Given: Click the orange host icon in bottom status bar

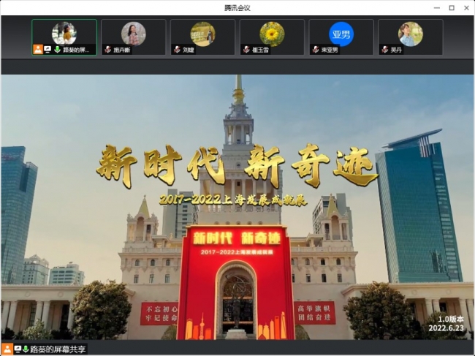Looking at the screenshot, I should [7, 349].
